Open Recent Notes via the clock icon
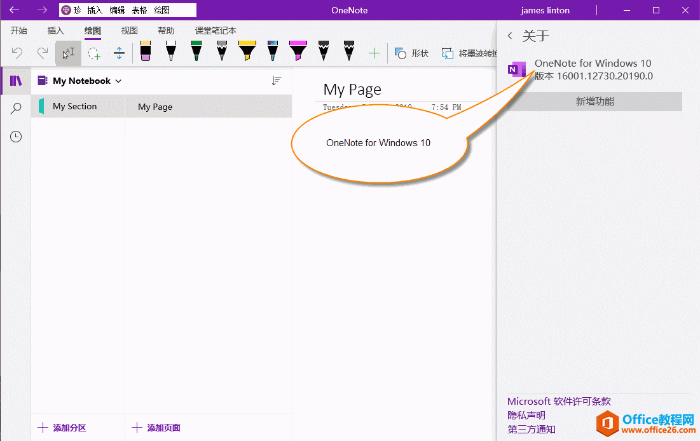The height and width of the screenshot is (441, 700). (x=15, y=136)
